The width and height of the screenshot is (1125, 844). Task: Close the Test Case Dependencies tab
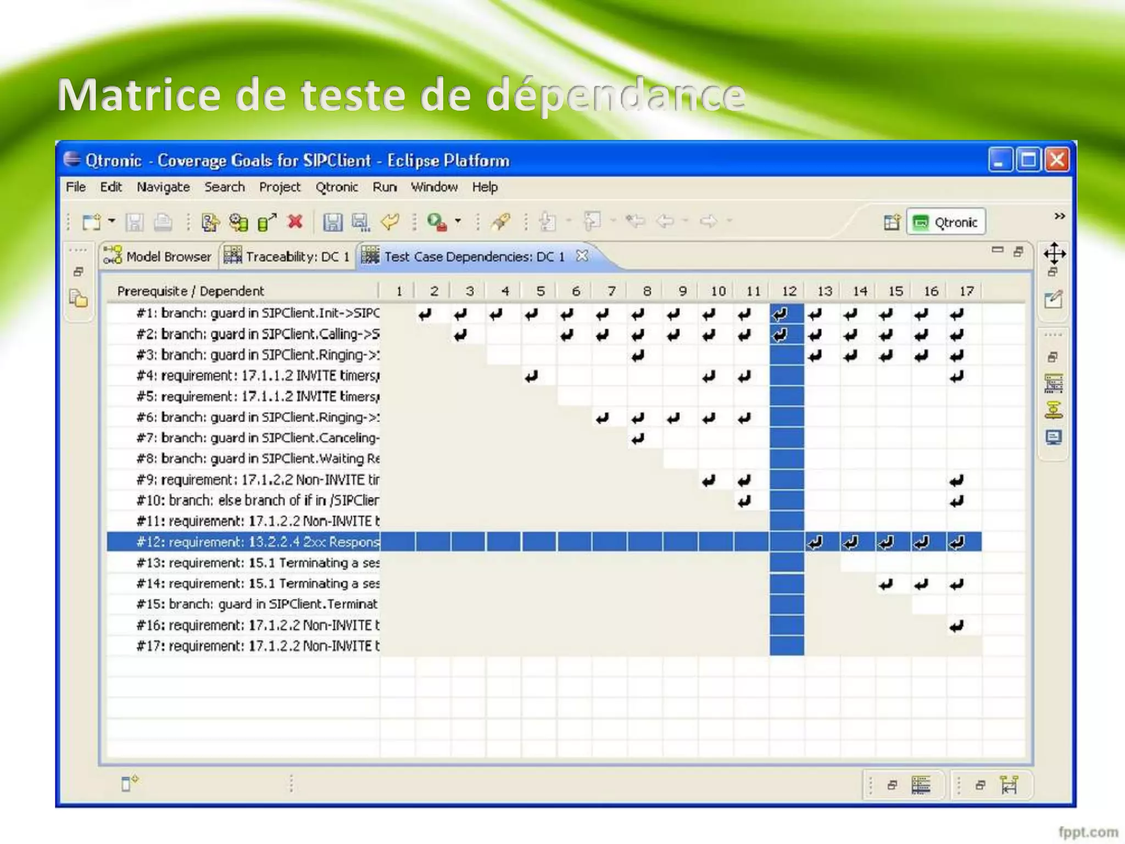[582, 256]
